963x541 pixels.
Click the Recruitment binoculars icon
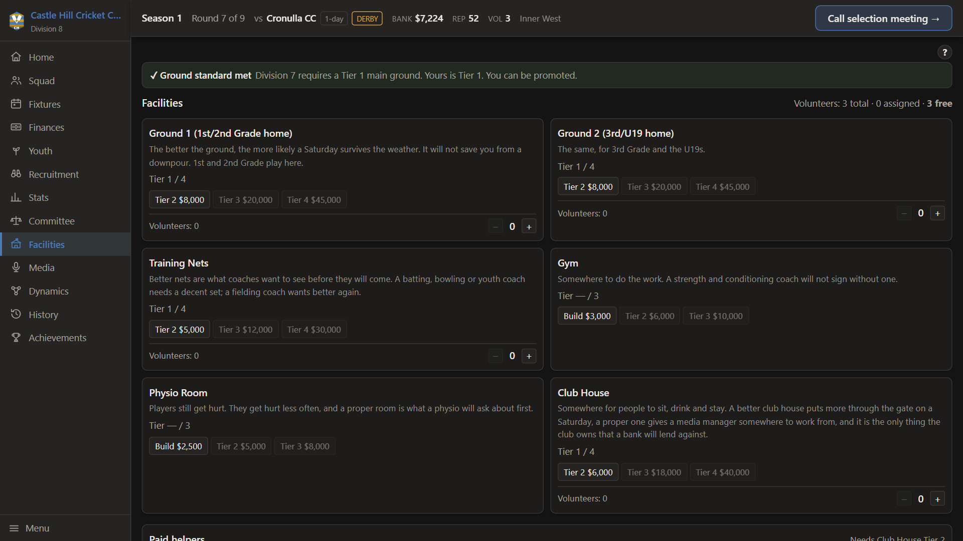[16, 174]
